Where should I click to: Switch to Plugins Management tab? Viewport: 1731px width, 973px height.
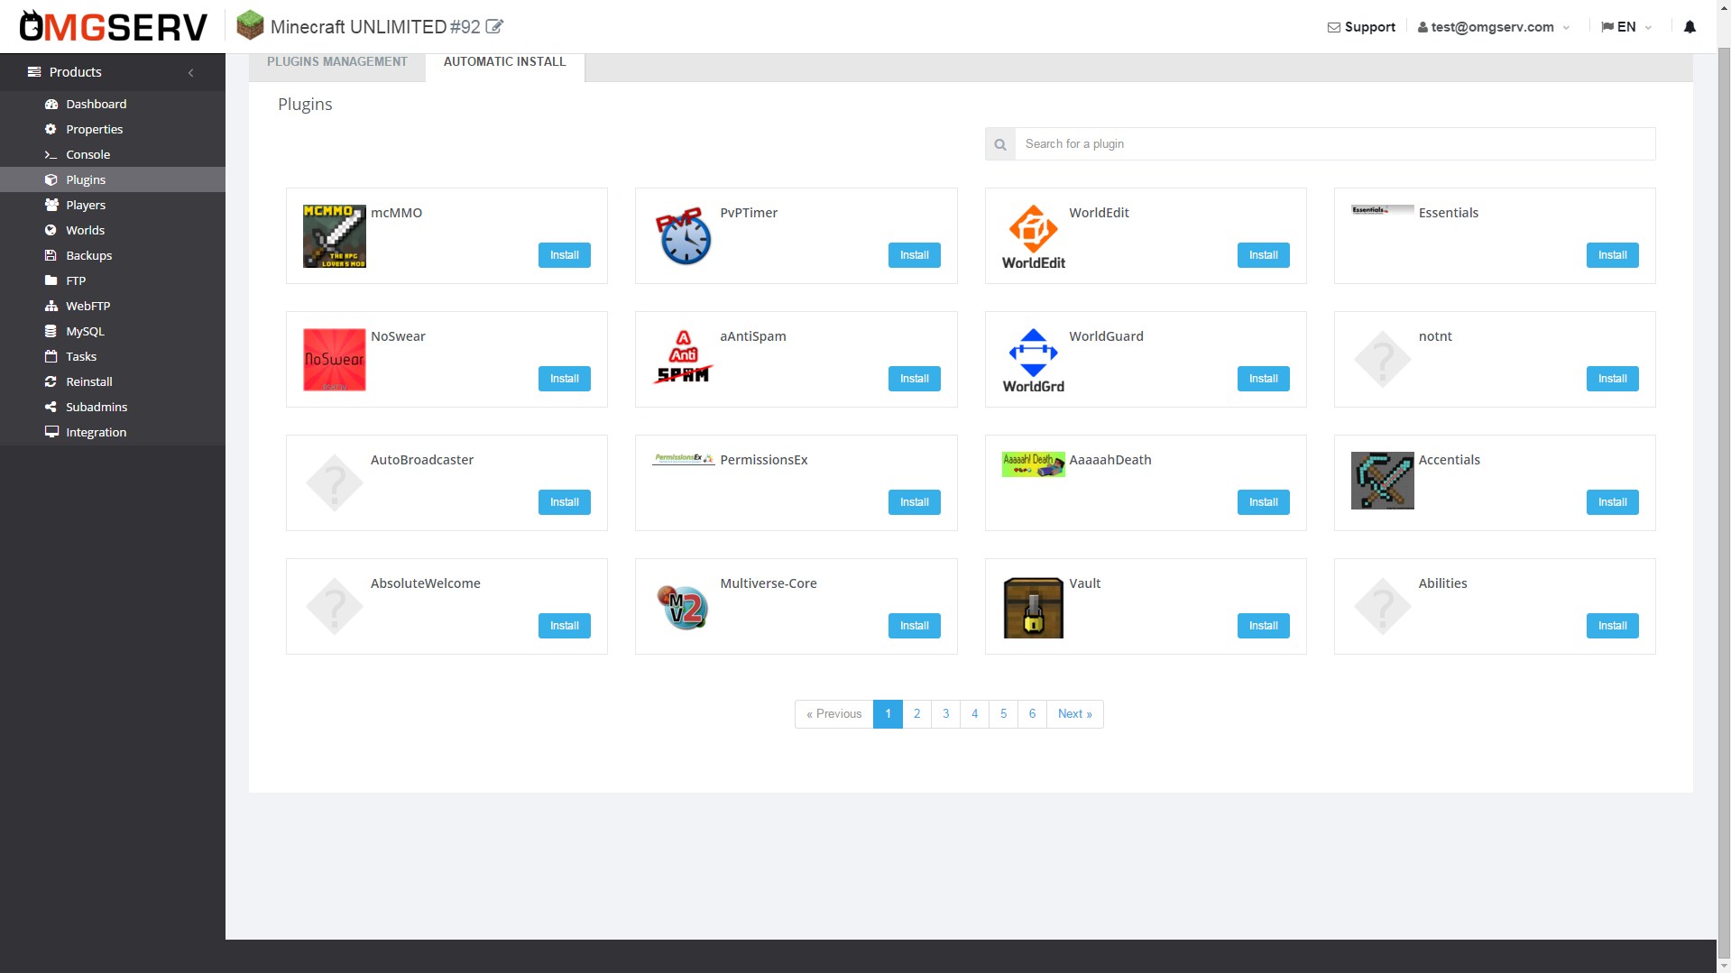coord(337,61)
